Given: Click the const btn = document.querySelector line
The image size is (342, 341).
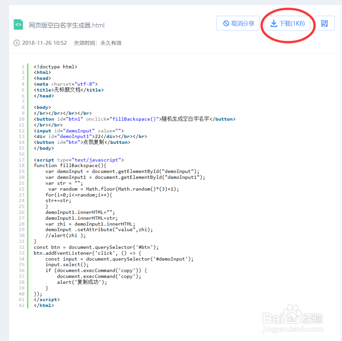Looking at the screenshot, I should click(x=96, y=247).
